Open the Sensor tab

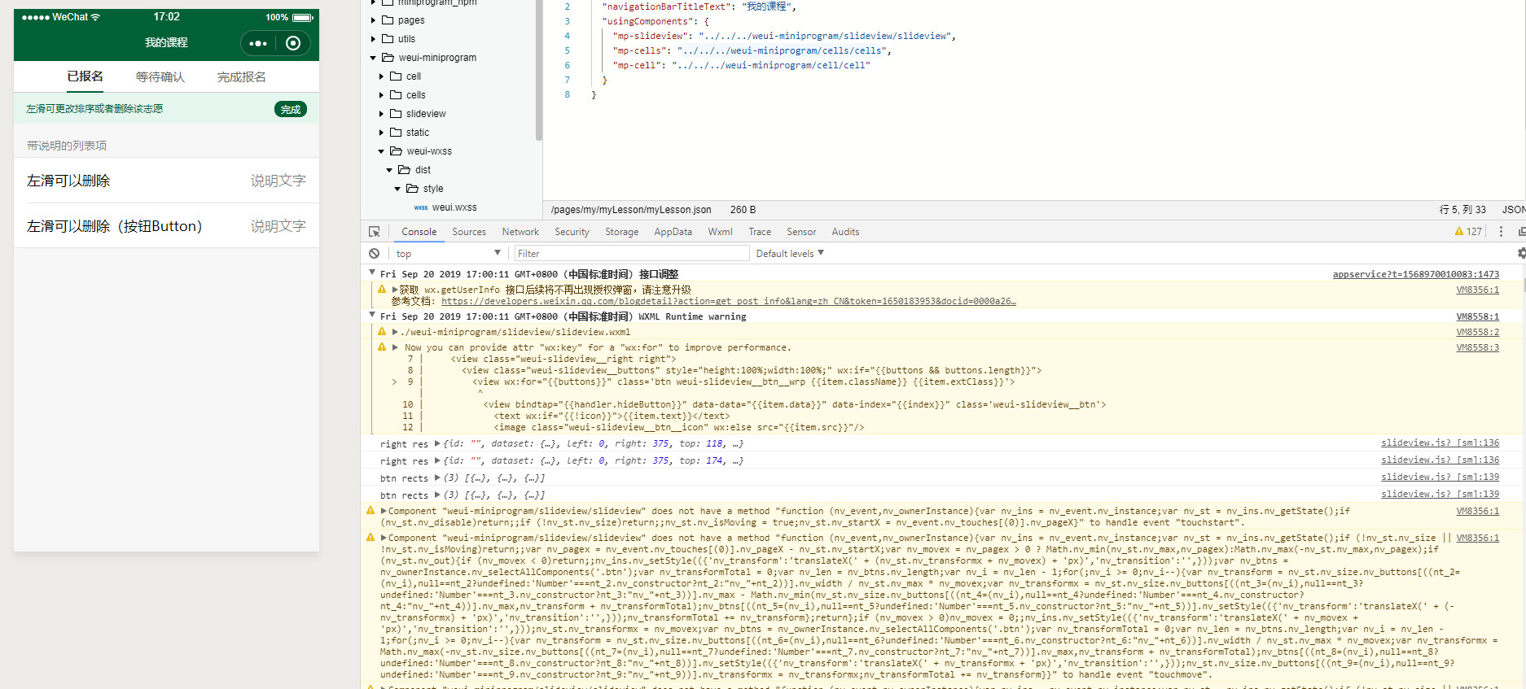click(801, 232)
